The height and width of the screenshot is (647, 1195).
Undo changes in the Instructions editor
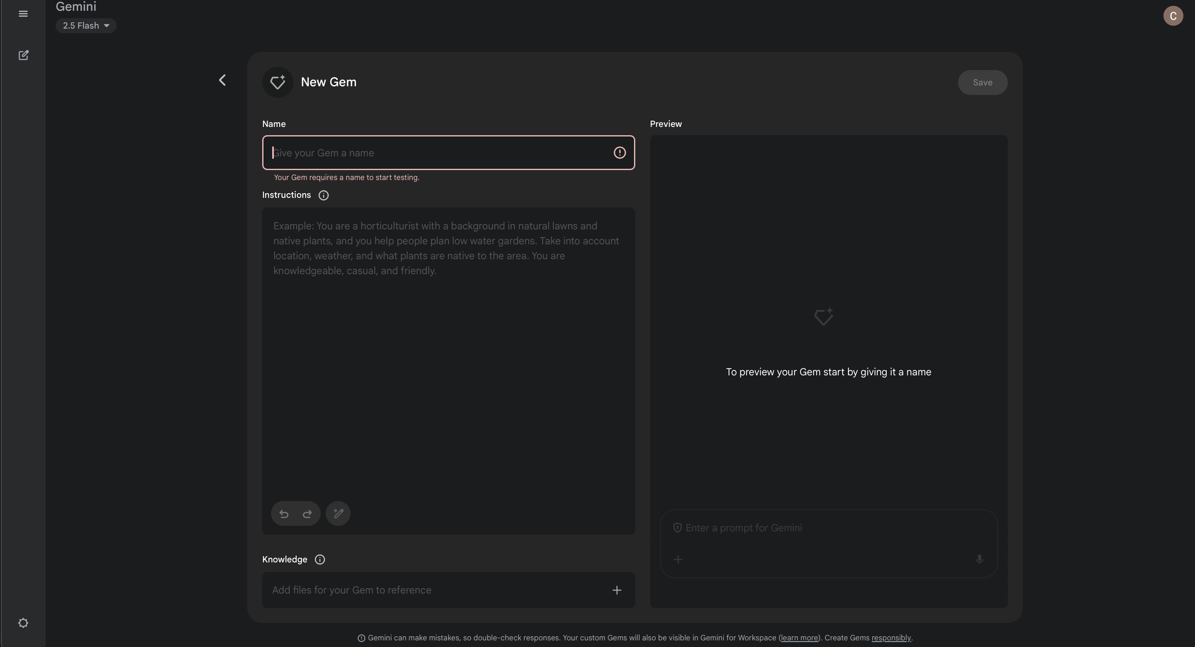[x=284, y=513]
